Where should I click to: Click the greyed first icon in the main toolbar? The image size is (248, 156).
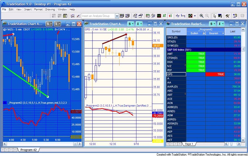coord(54,16)
